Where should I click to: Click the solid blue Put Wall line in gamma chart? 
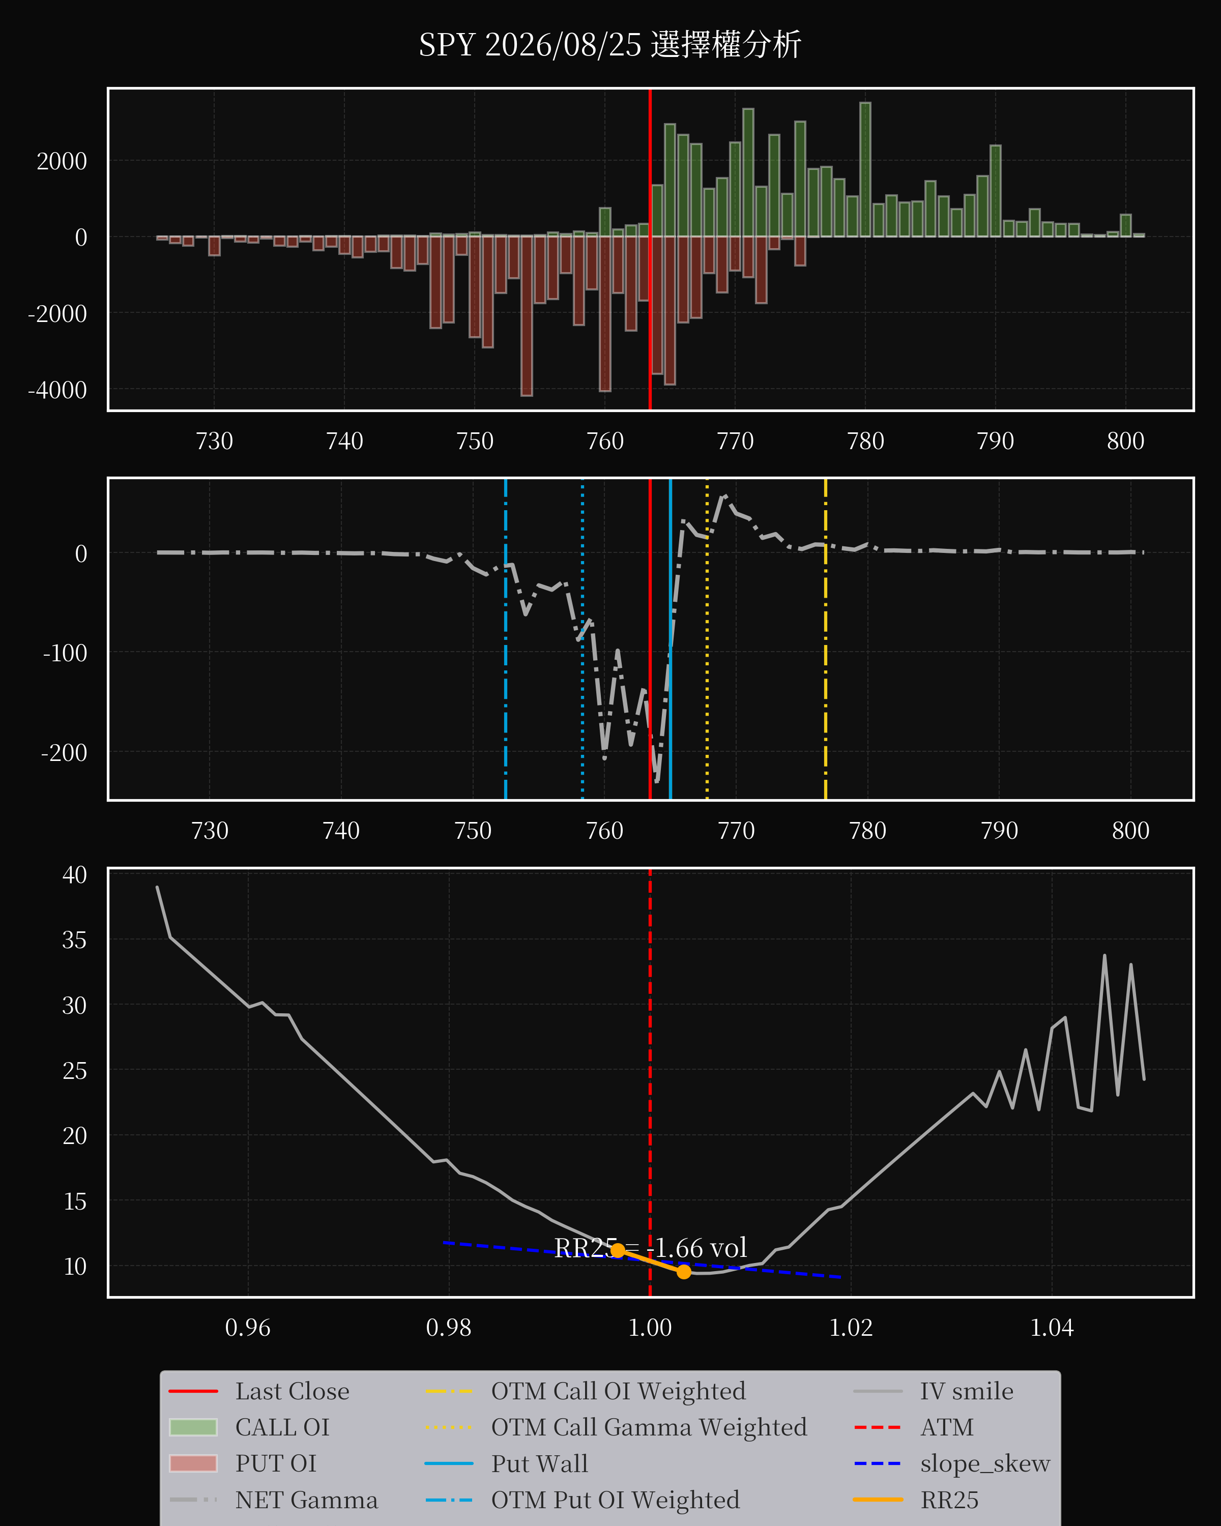(671, 639)
